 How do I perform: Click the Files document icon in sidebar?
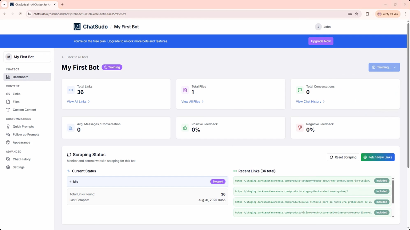[8, 102]
